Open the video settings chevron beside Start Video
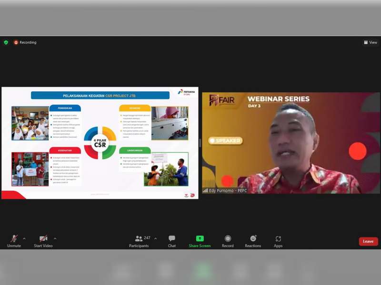Viewport: 381px width, 285px height. (55, 237)
